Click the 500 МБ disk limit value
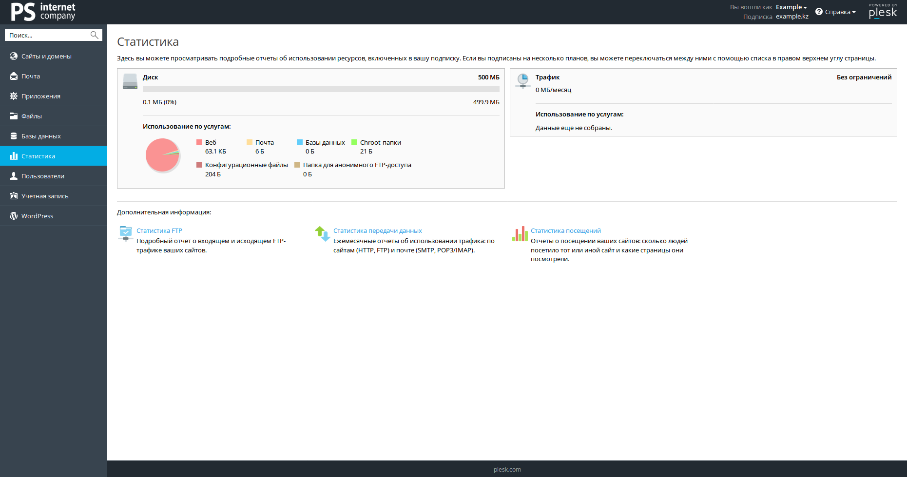The width and height of the screenshot is (907, 477). pyautogui.click(x=489, y=77)
